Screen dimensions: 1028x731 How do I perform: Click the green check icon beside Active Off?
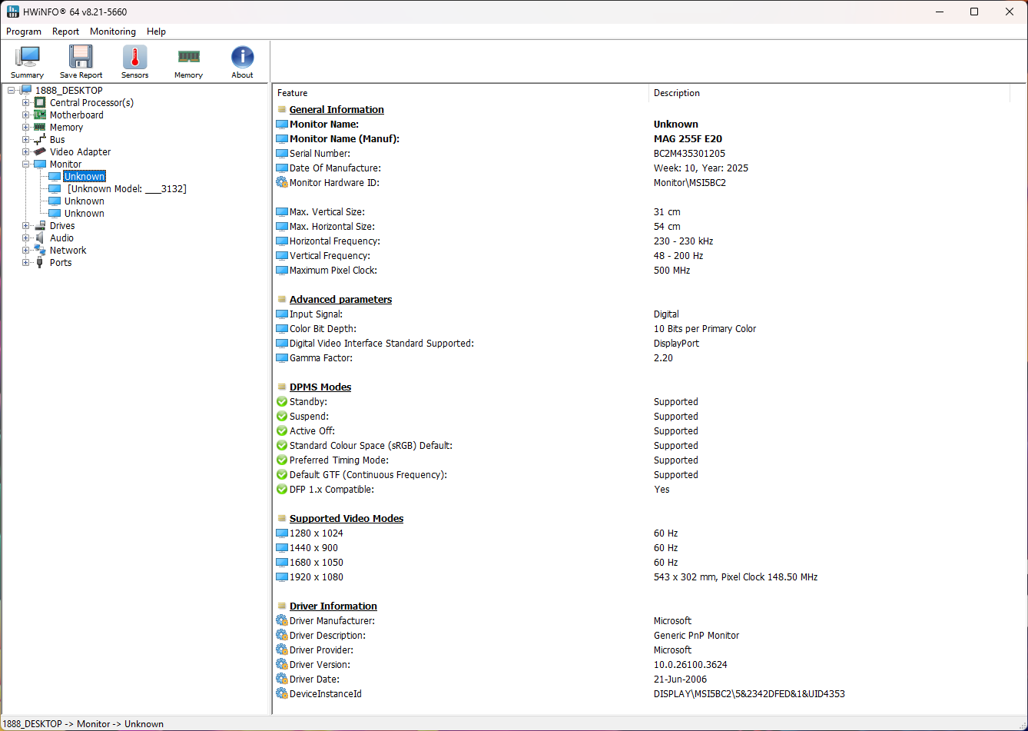(282, 431)
